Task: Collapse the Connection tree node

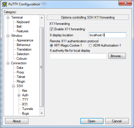Action: tap(8, 63)
